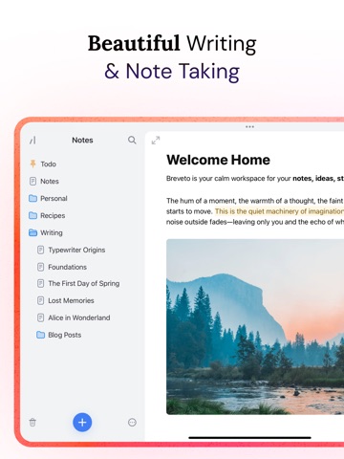The height and width of the screenshot is (459, 344).
Task: Click the sidebar toggle icon beside Notes
Action: [x=32, y=140]
